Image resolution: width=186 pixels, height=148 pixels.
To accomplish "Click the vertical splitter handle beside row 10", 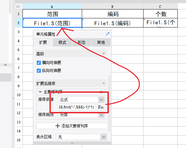I will [13, 98].
